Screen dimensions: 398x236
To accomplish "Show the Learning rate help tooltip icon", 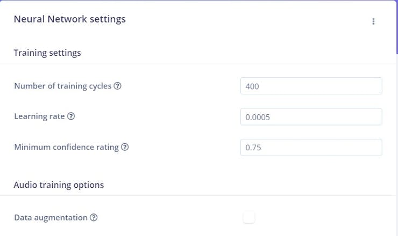I will (71, 116).
